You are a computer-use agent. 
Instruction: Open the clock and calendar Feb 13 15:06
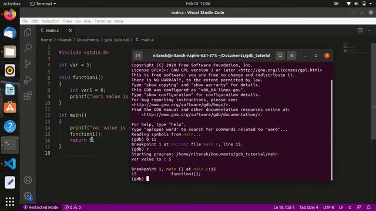click(x=198, y=4)
